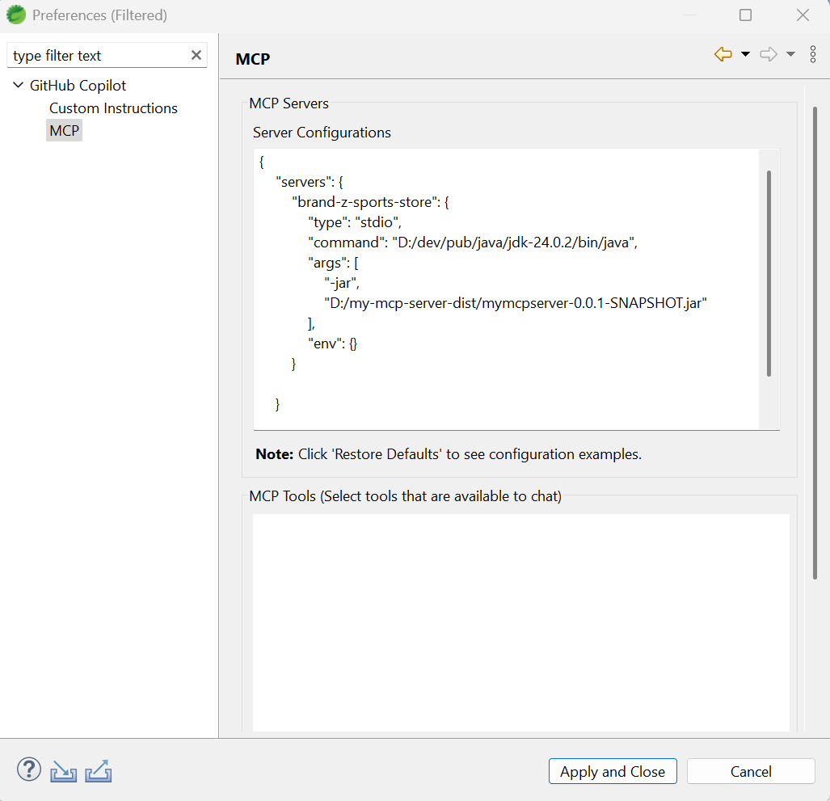Select the MCP preference page
Image resolution: width=830 pixels, height=801 pixels.
point(64,130)
